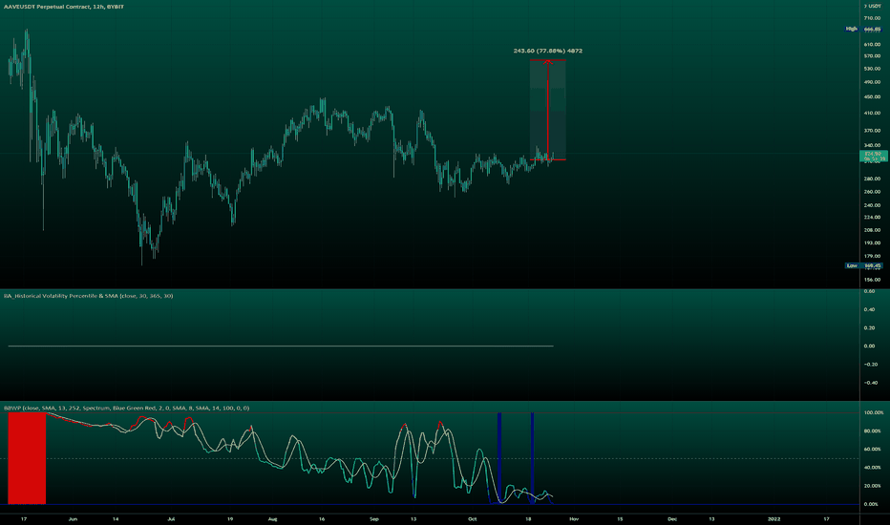Image resolution: width=890 pixels, height=525 pixels.
Task: Click the Dec label on time axis
Action: (672, 518)
